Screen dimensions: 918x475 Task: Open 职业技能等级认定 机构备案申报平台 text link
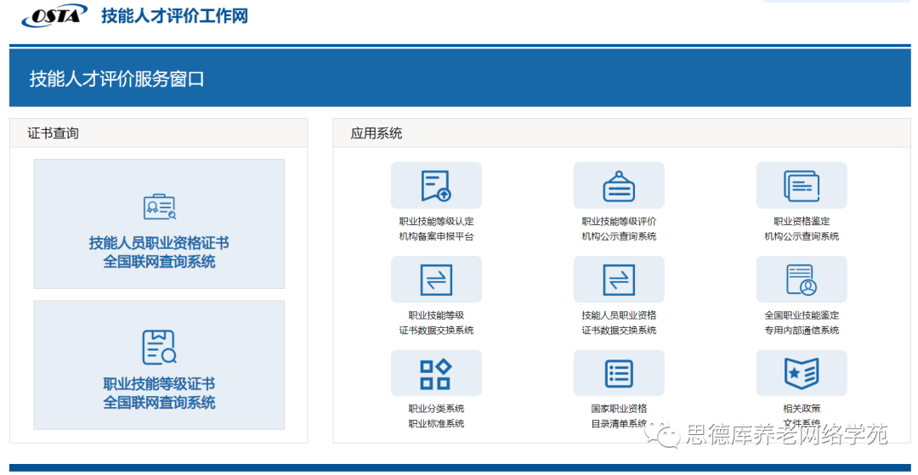[436, 229]
